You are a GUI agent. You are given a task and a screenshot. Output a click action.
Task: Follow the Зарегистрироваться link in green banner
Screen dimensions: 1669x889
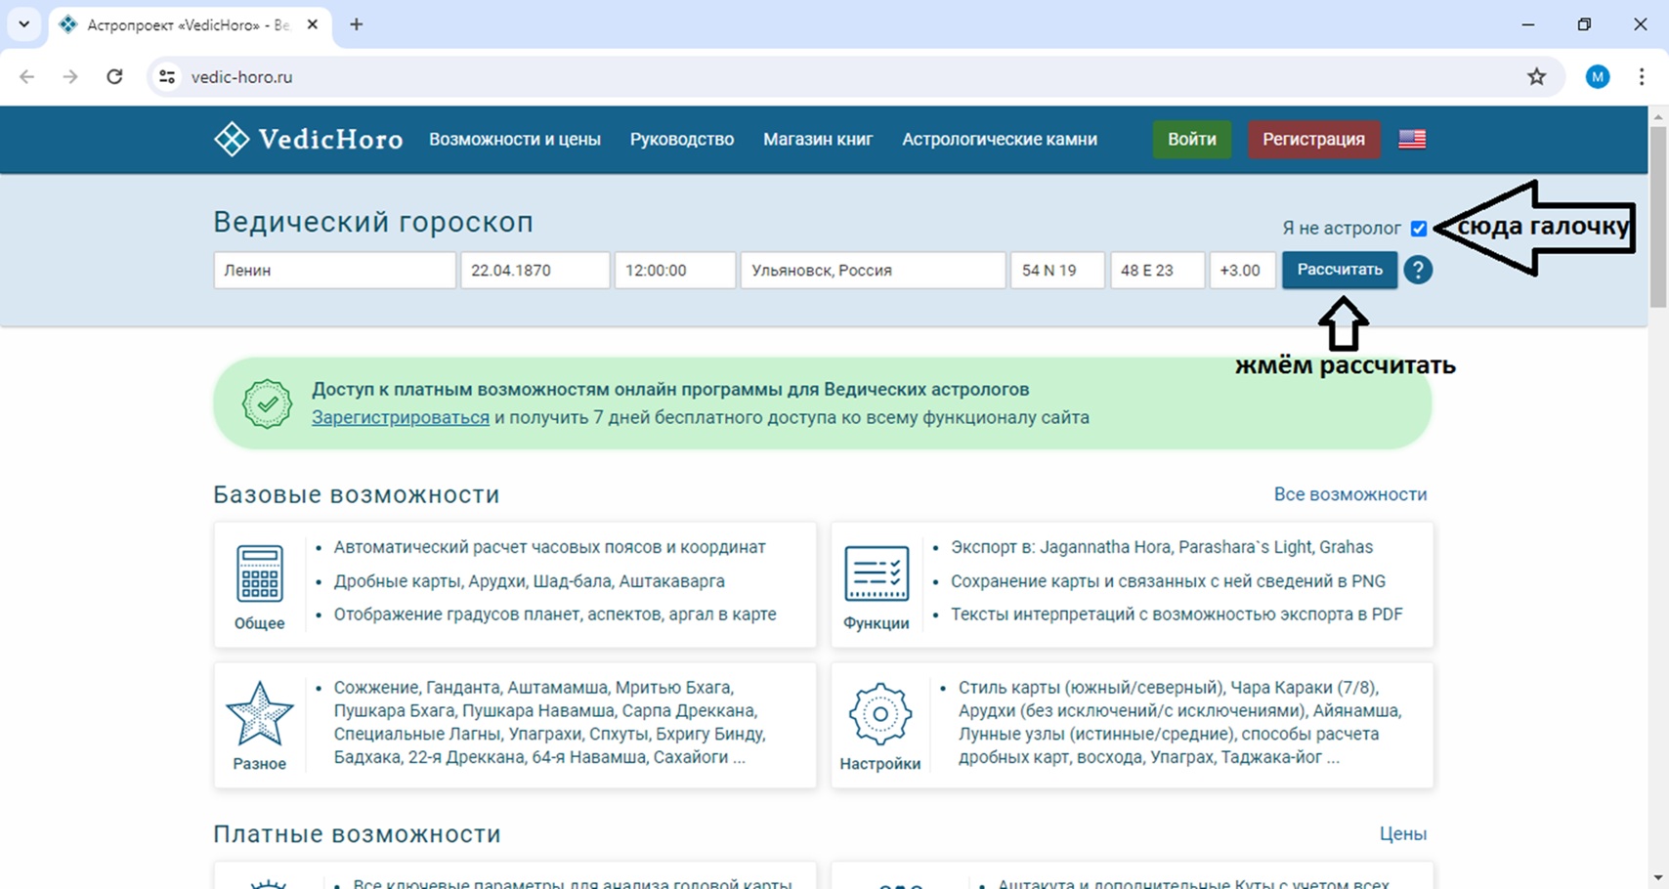click(400, 417)
